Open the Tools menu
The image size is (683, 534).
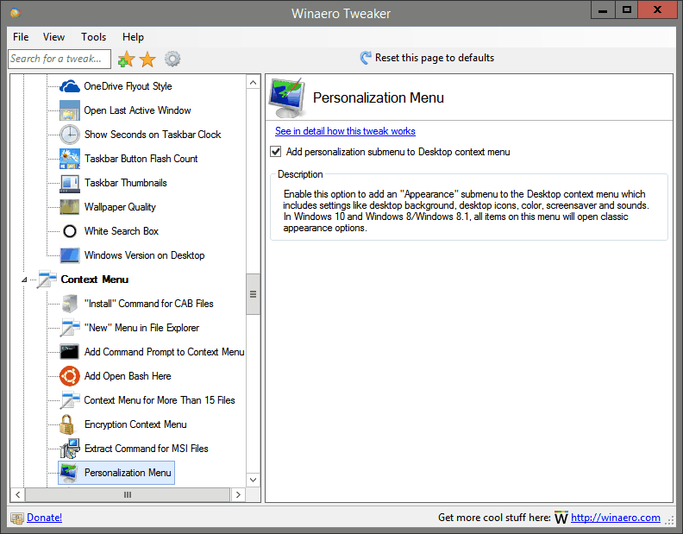coord(93,37)
